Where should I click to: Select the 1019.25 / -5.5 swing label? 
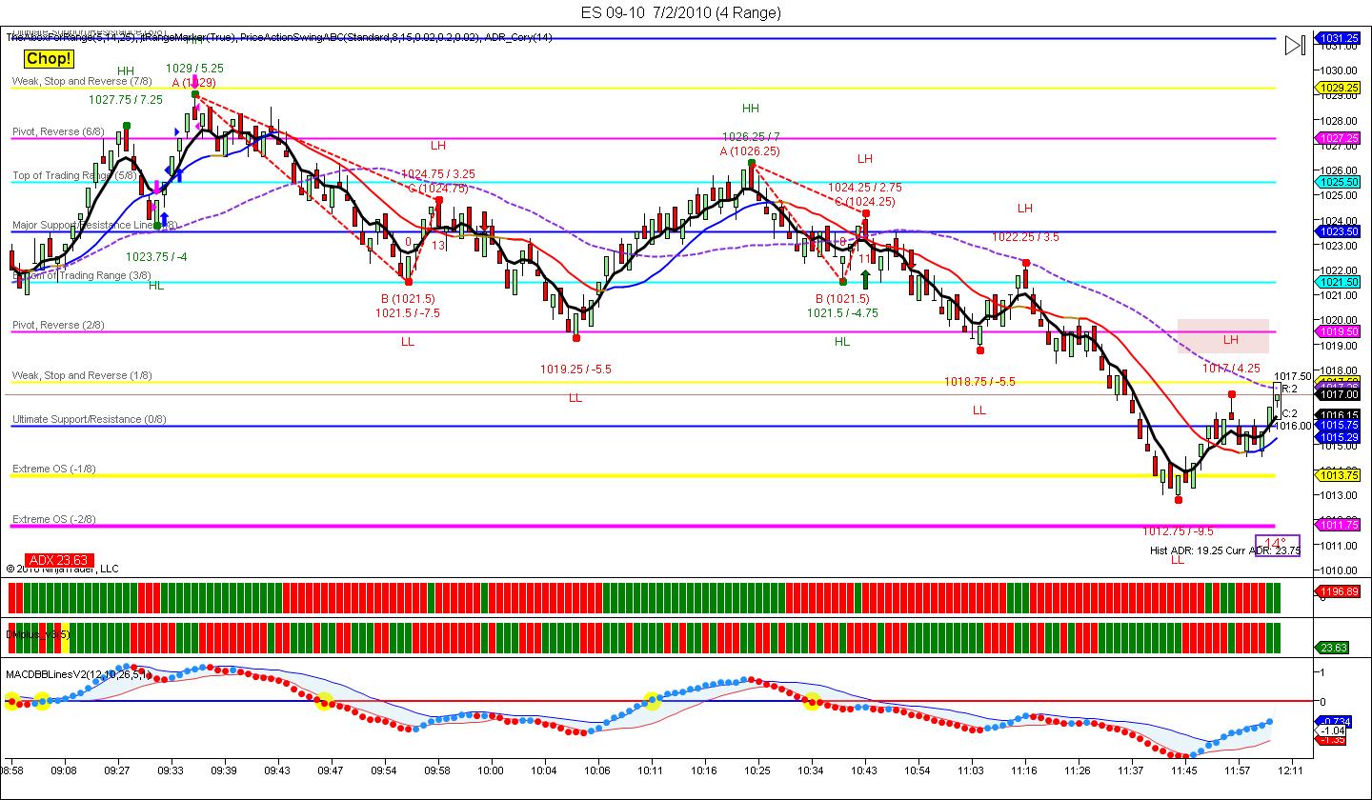(575, 369)
